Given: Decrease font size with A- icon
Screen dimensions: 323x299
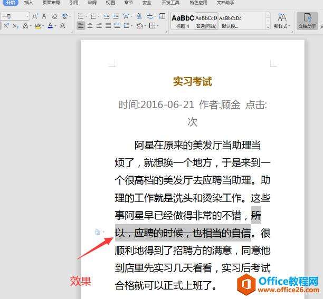Looking at the screenshot, I should [x=44, y=16].
